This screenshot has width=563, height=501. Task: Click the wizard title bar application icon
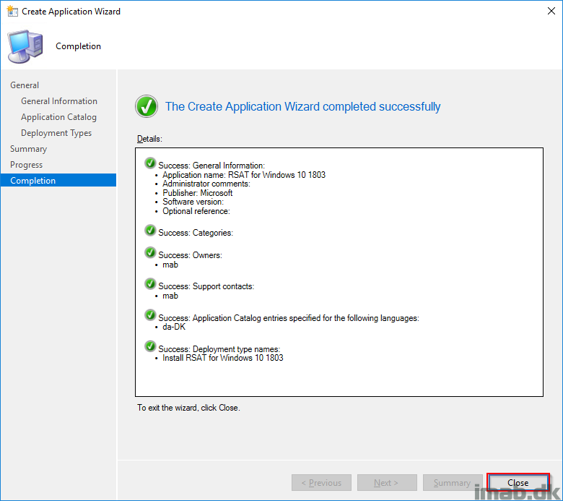click(x=12, y=11)
